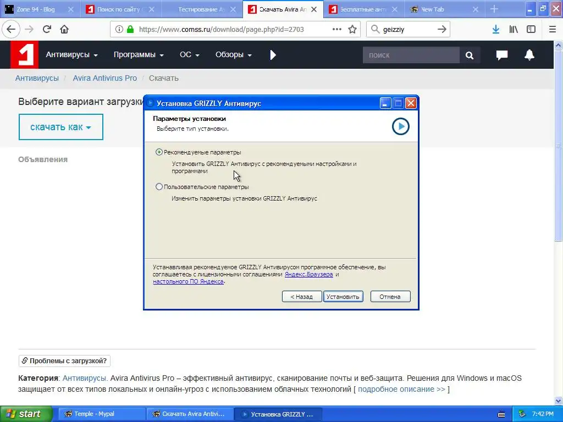Open the скачать как dropdown
Viewport: 563px width, 422px height.
60,127
